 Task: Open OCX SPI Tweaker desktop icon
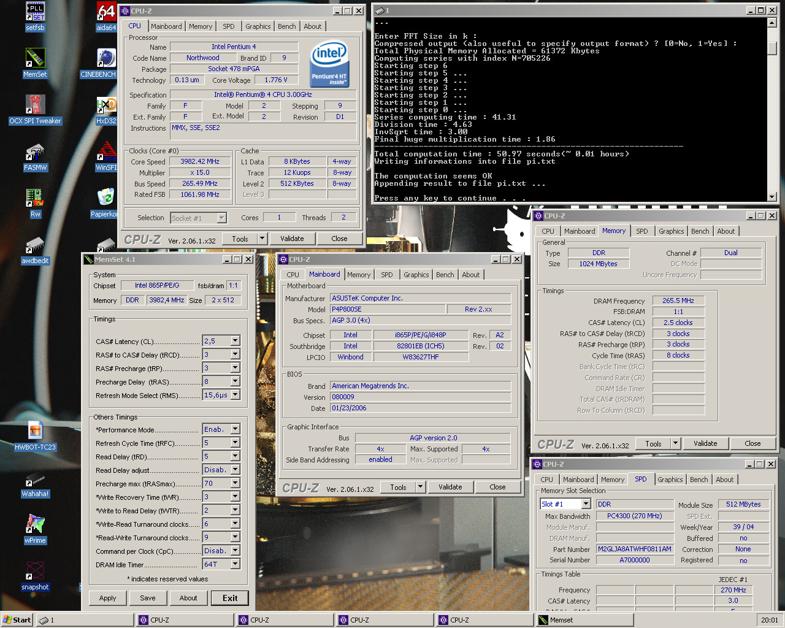click(x=35, y=109)
